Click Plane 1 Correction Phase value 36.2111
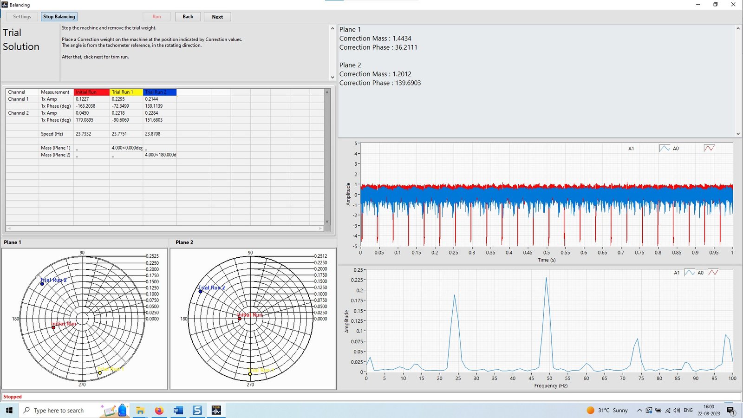The width and height of the screenshot is (743, 418). coord(406,47)
